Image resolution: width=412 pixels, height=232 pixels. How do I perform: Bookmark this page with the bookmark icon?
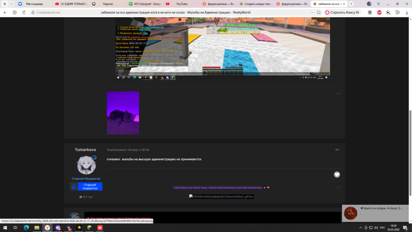pyautogui.click(x=318, y=12)
